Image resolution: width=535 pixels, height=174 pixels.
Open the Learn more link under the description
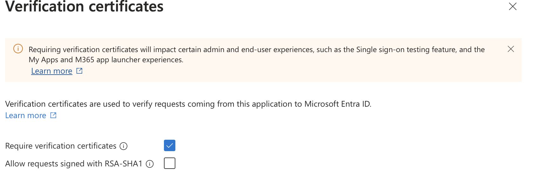tap(26, 116)
